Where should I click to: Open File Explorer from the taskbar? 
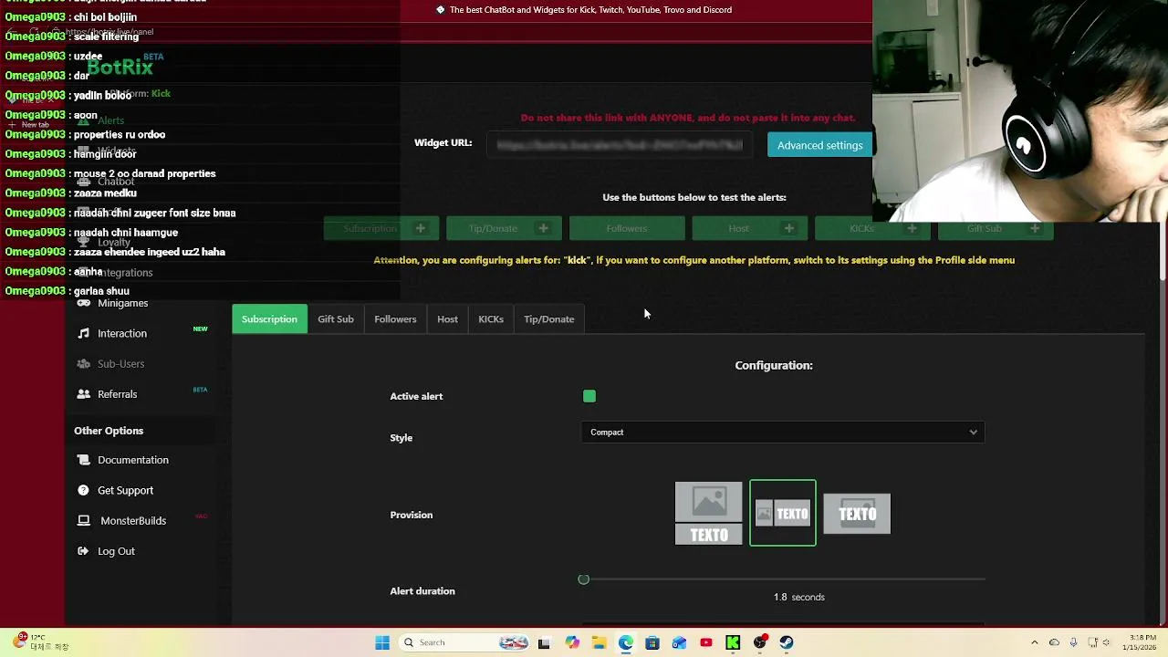[x=599, y=642]
